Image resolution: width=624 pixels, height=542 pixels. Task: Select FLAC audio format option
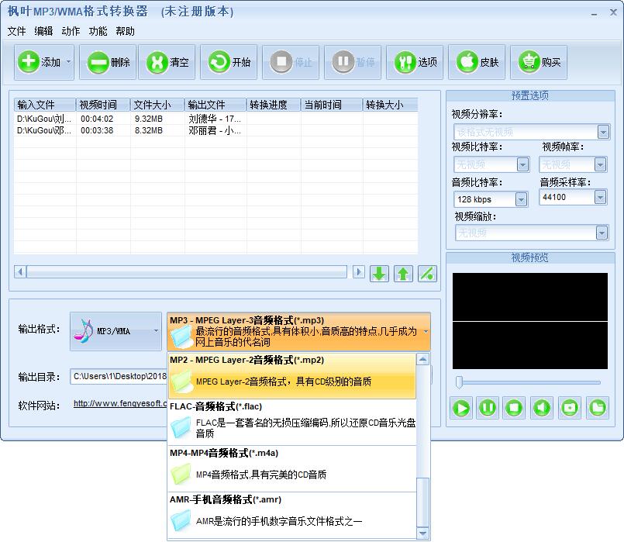(x=292, y=423)
